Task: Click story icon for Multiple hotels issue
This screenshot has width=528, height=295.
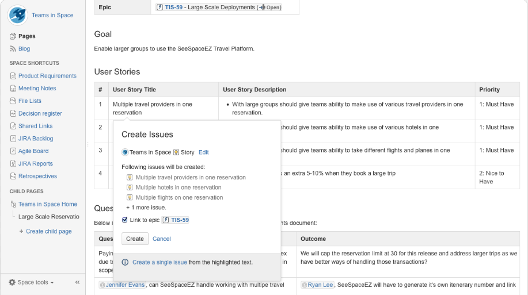Action: tap(130, 187)
